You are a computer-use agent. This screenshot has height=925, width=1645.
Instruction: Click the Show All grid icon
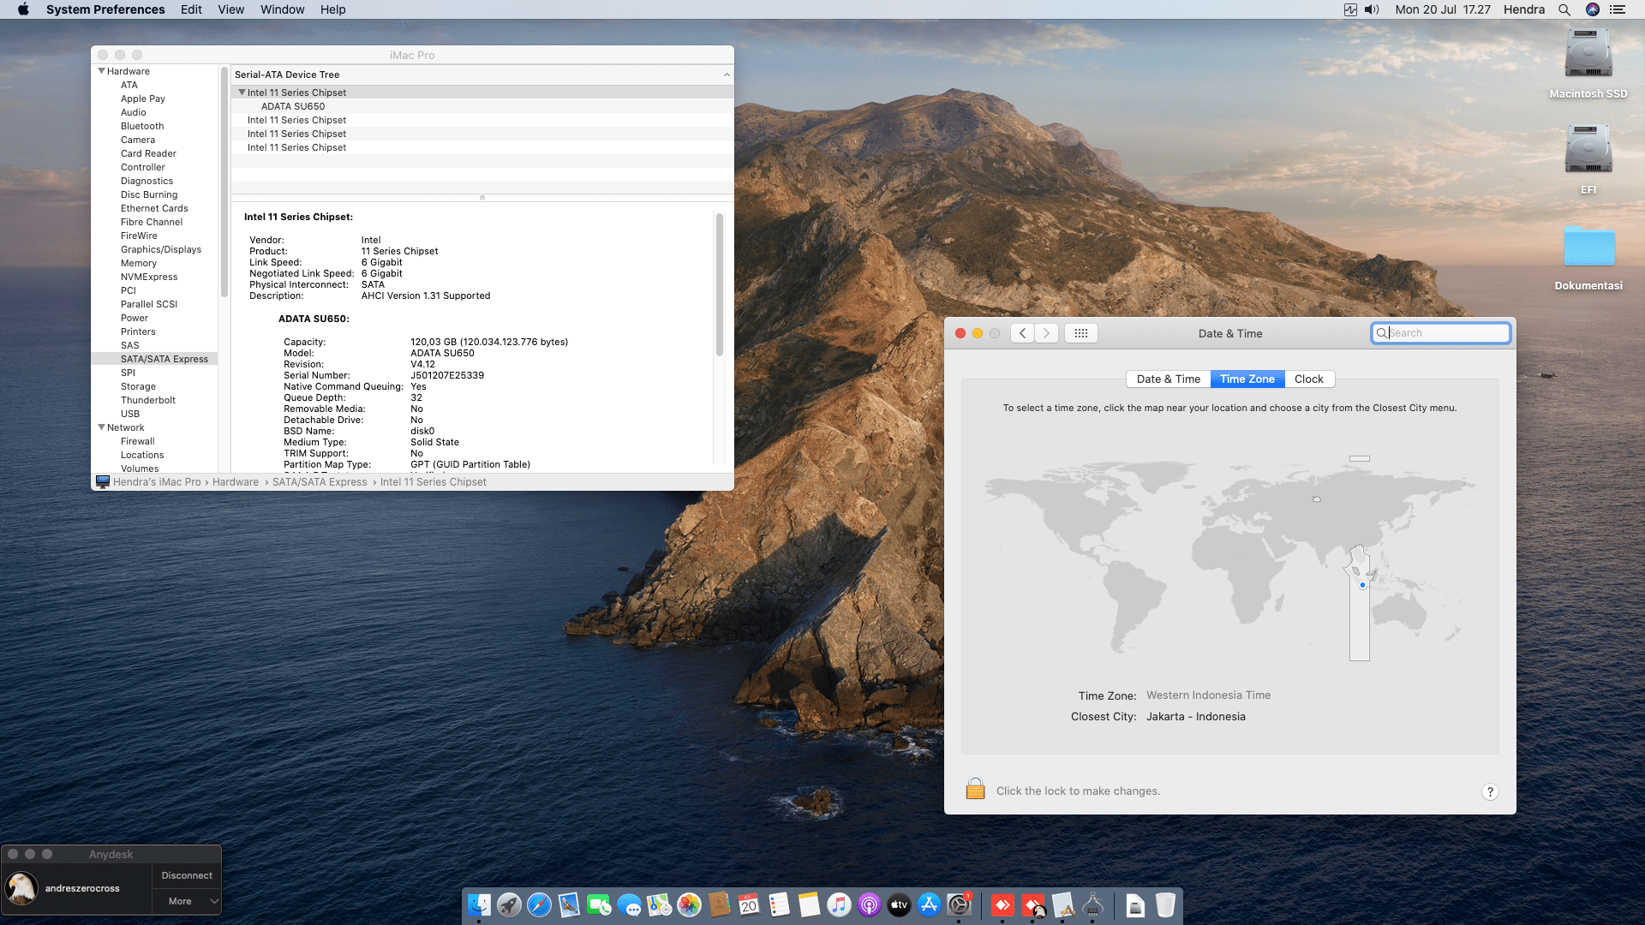coord(1080,333)
